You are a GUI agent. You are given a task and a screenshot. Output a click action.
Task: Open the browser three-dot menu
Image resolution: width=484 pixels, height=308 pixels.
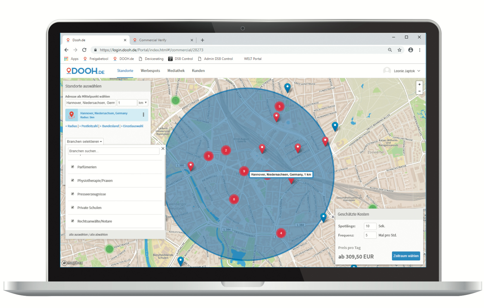tap(420, 50)
